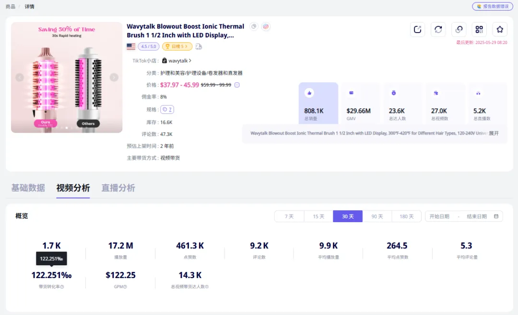Switch to the 直播分析 tab

pos(118,188)
